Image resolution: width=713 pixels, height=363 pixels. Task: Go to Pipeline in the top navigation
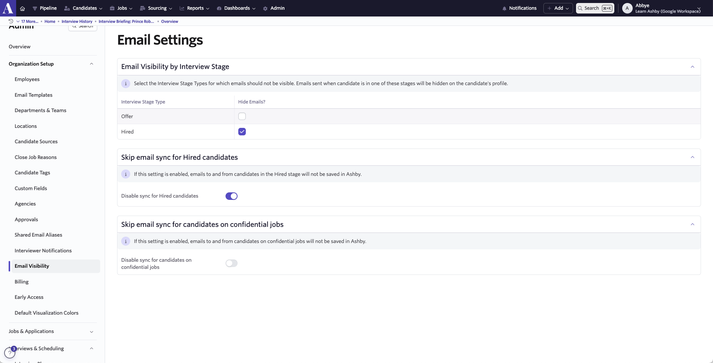coord(45,8)
